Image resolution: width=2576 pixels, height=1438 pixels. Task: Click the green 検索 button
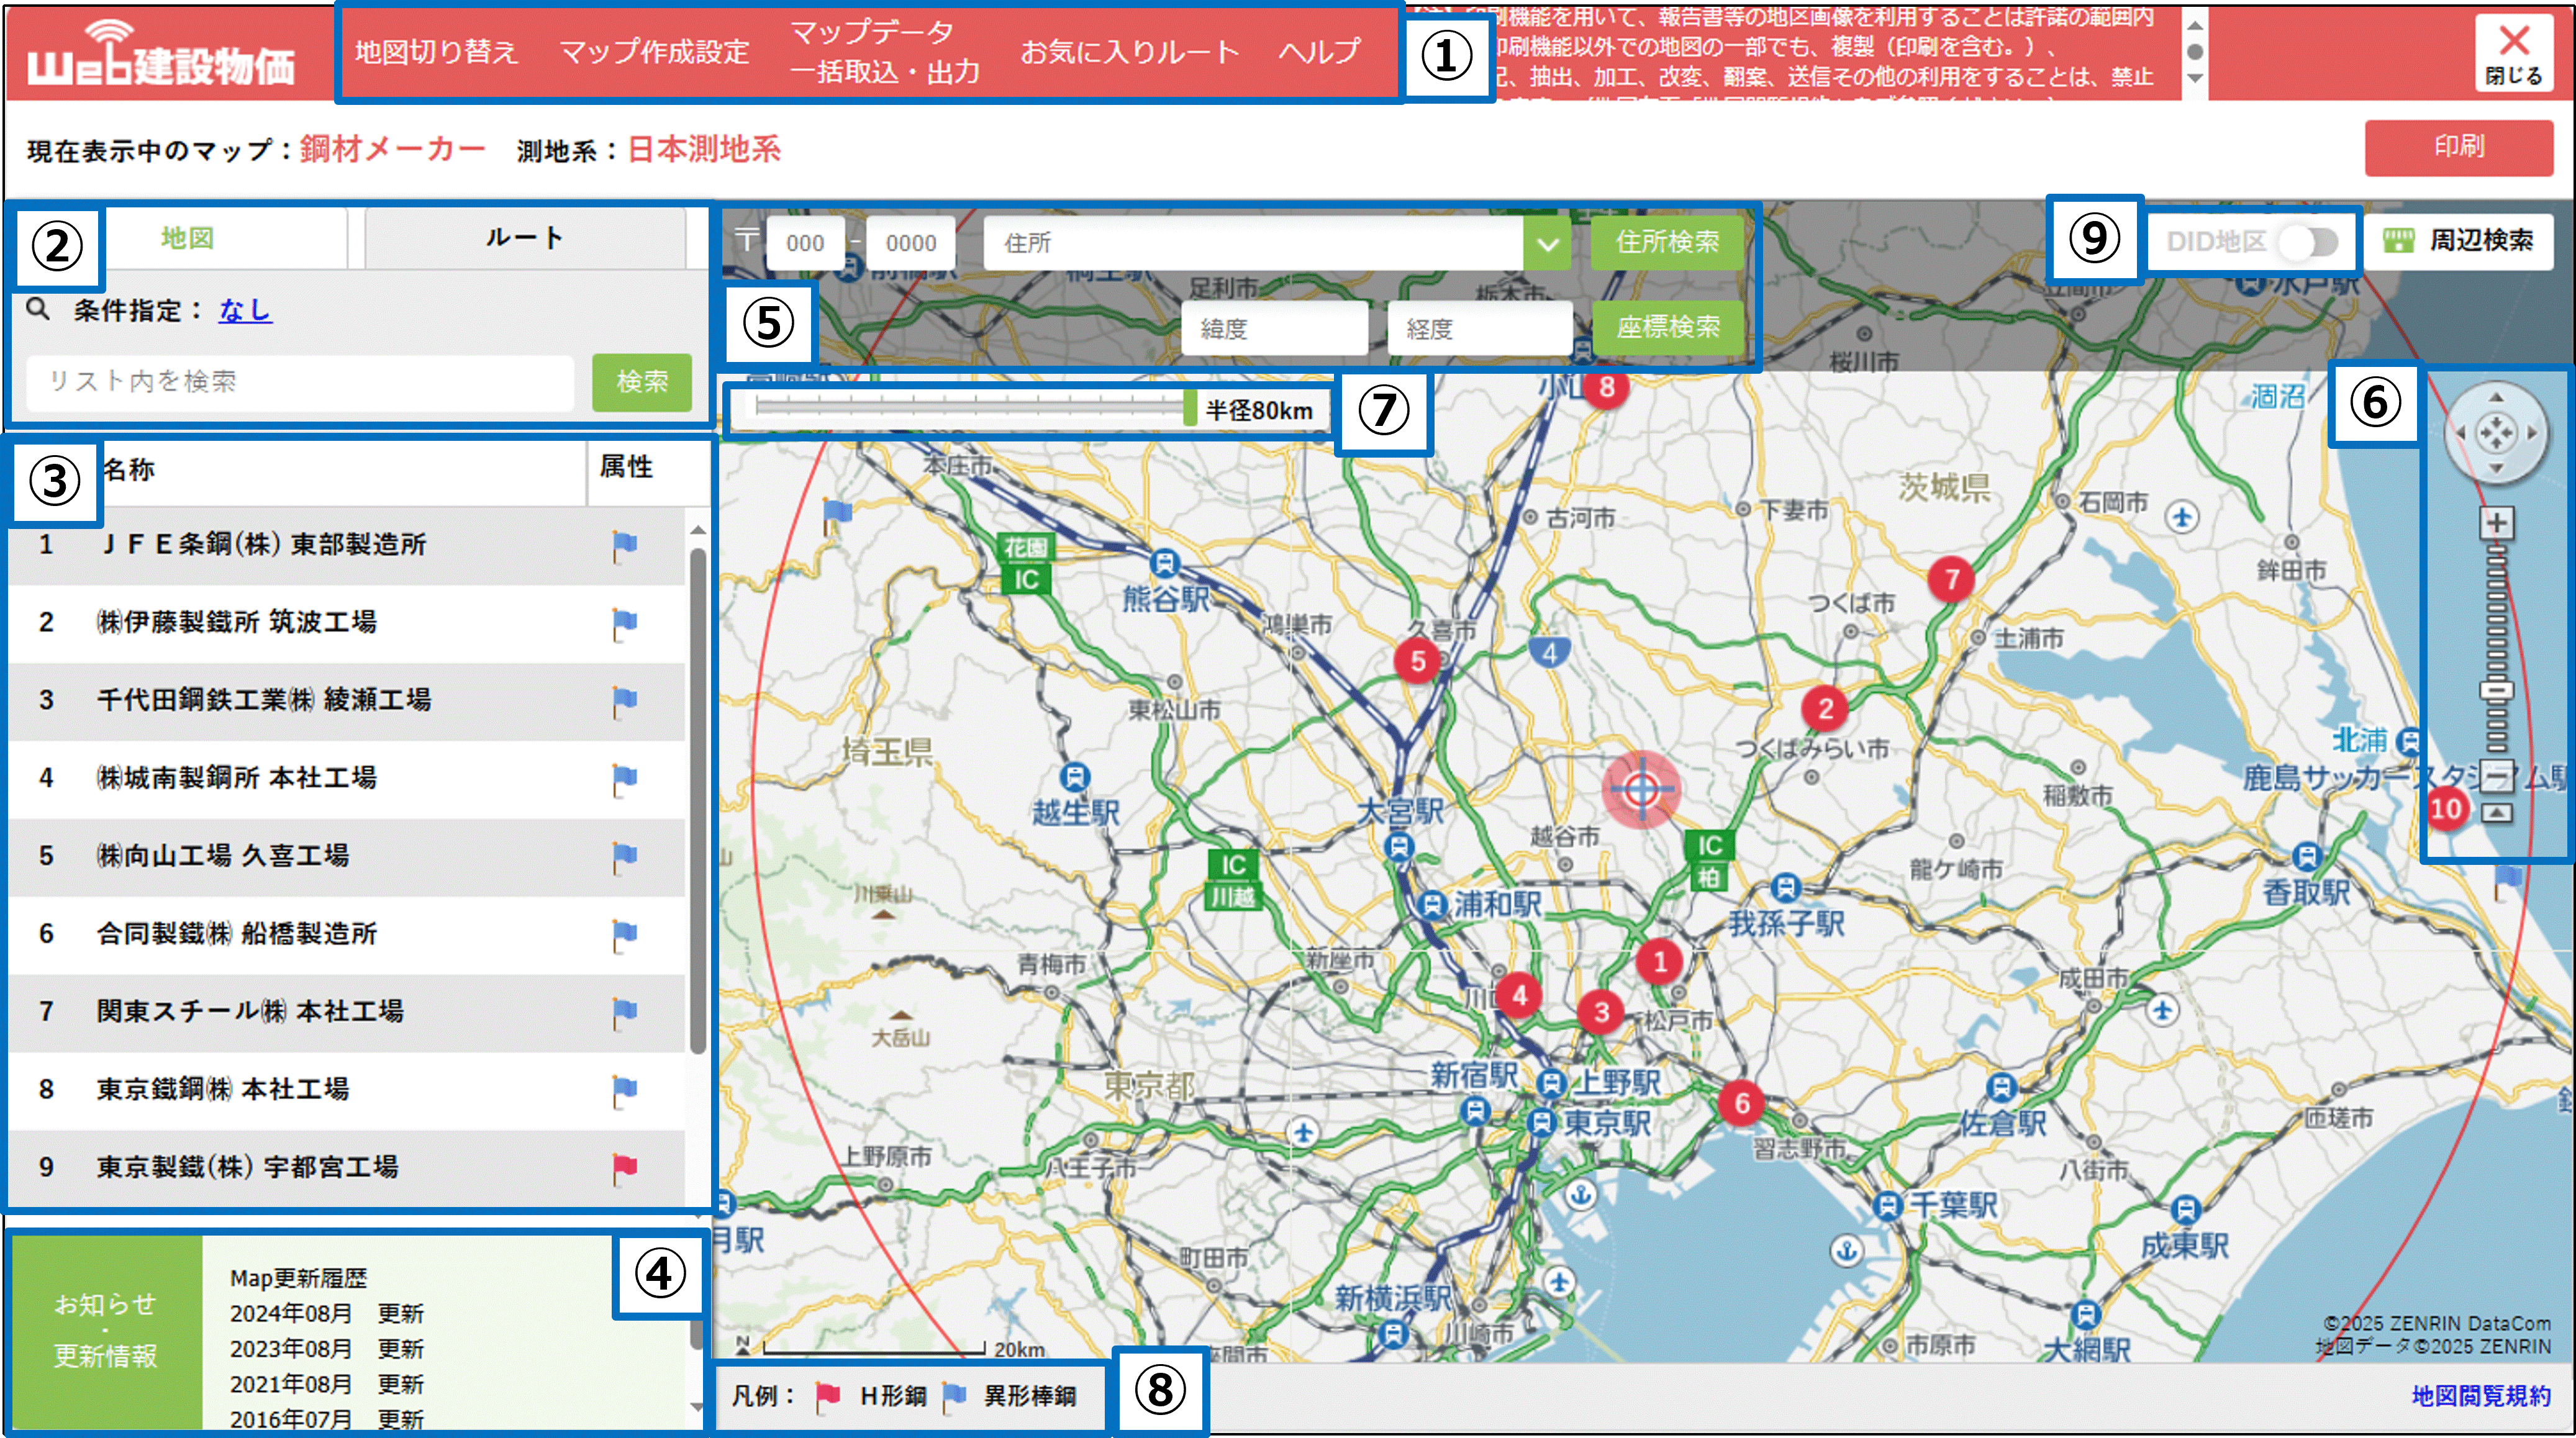[642, 382]
